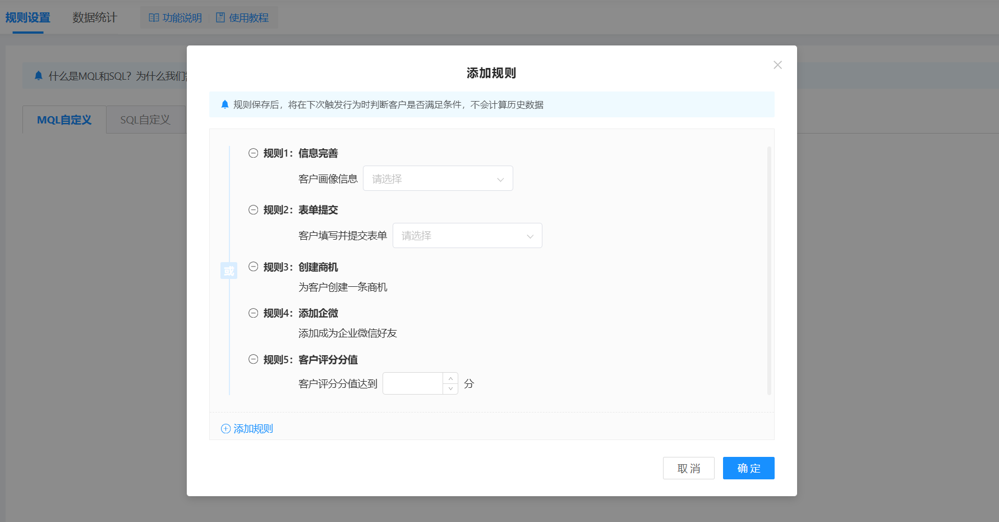
Task: Click the plus icon for 添加规则
Action: coord(226,429)
